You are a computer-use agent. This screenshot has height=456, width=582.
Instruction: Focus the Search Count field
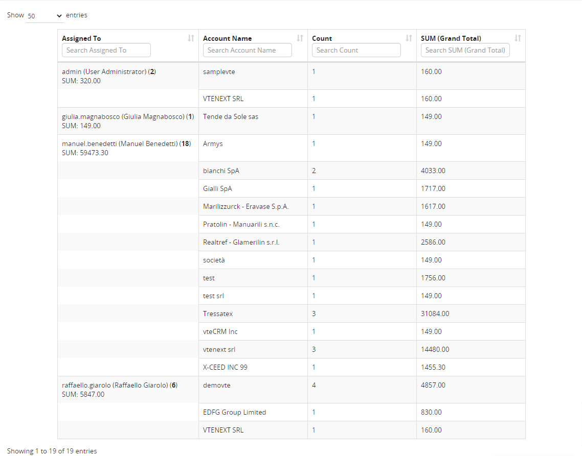(x=356, y=51)
